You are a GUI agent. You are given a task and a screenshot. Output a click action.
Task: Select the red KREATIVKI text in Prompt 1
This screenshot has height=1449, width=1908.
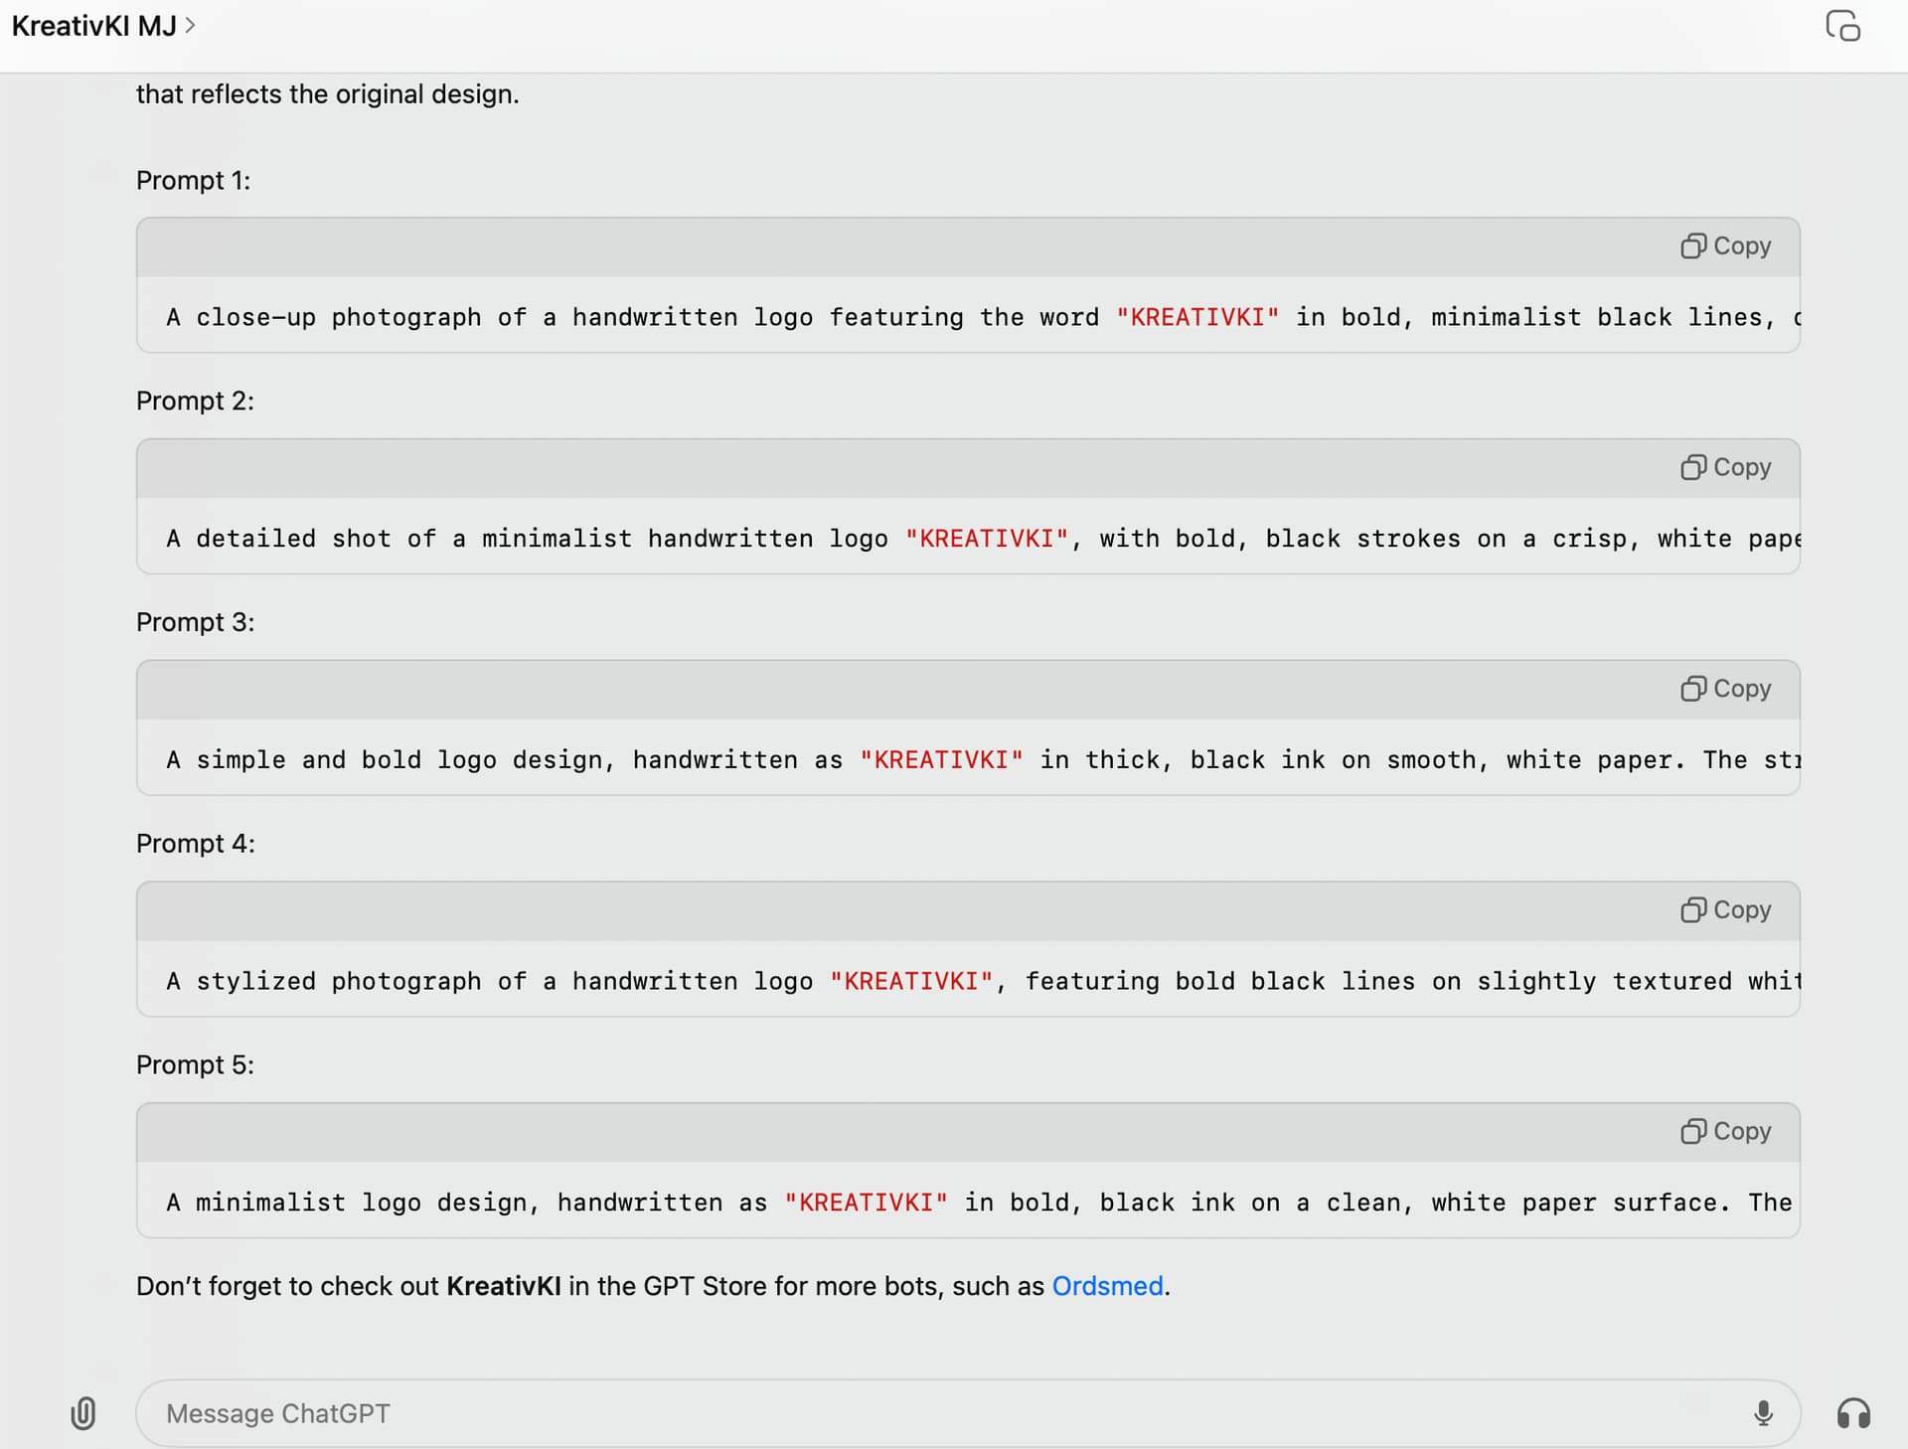(1196, 317)
